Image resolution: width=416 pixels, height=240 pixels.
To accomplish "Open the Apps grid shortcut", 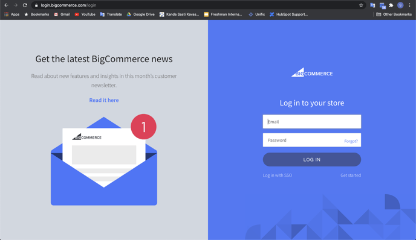I will [12, 14].
